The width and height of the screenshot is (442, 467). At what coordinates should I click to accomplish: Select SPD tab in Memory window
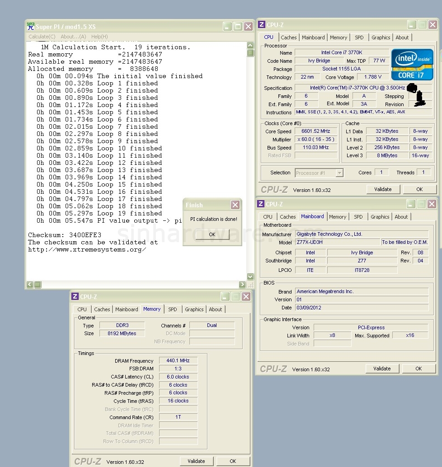173,309
